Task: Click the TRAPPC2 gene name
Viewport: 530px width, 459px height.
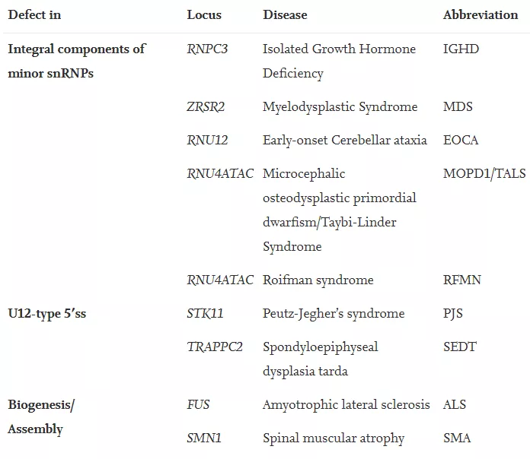Action: point(215,347)
